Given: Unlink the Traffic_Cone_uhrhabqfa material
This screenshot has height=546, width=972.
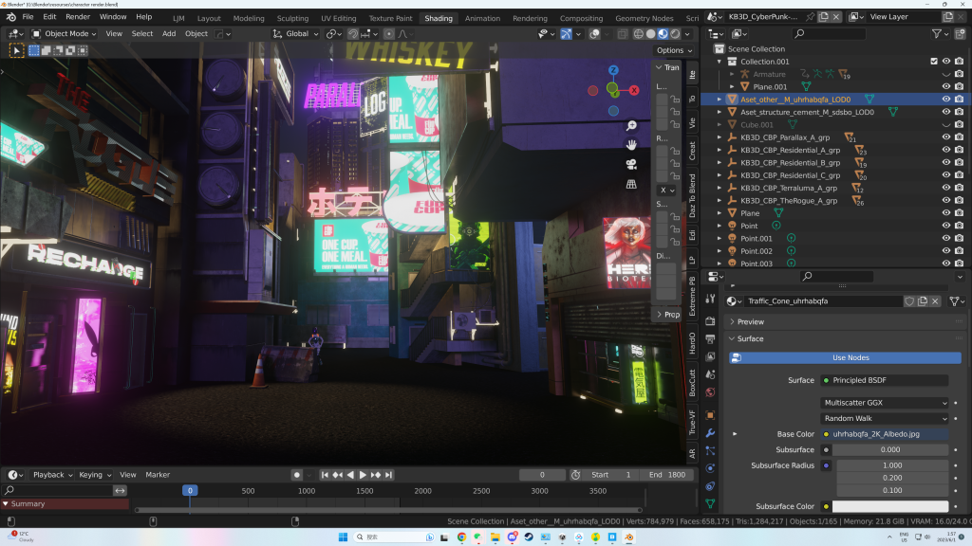Looking at the screenshot, I should click(x=935, y=300).
